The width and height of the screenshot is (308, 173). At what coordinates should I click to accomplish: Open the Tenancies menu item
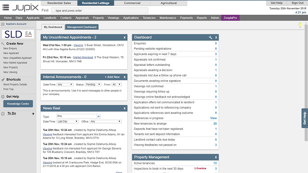(x=149, y=18)
